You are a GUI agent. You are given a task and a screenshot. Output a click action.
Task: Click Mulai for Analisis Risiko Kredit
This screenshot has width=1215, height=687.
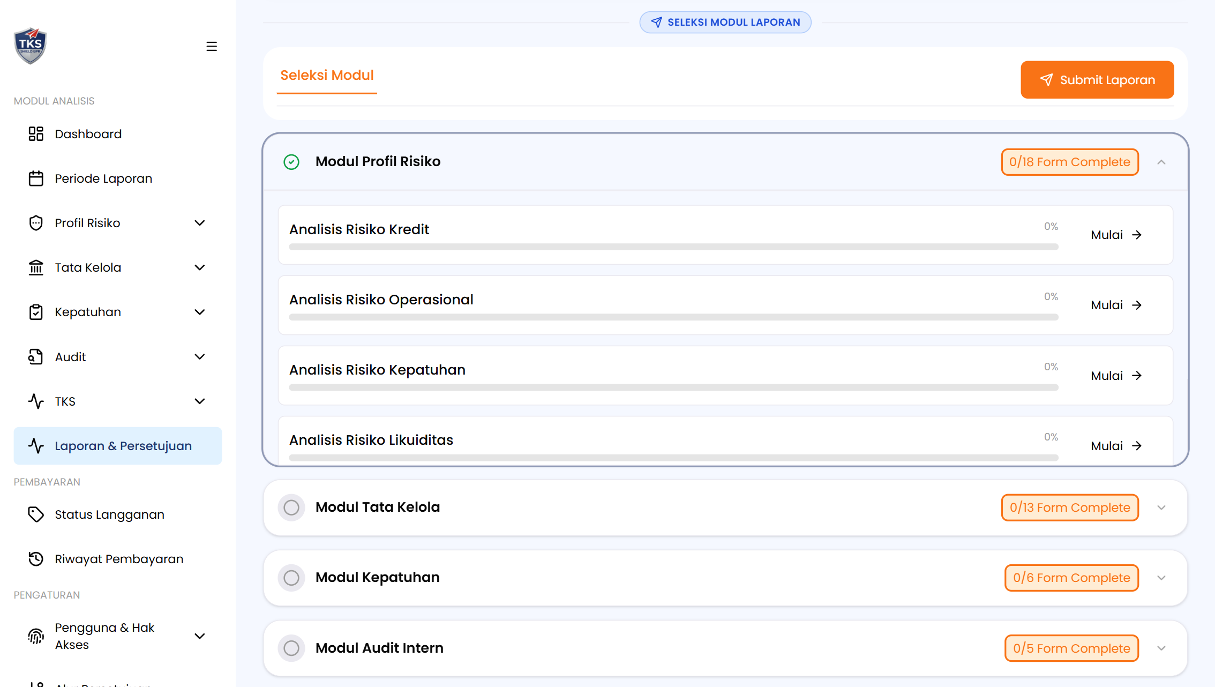pyautogui.click(x=1116, y=235)
